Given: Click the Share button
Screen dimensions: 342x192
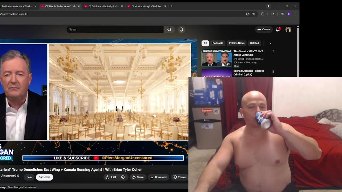Looking at the screenshot, I should [x=138, y=177].
